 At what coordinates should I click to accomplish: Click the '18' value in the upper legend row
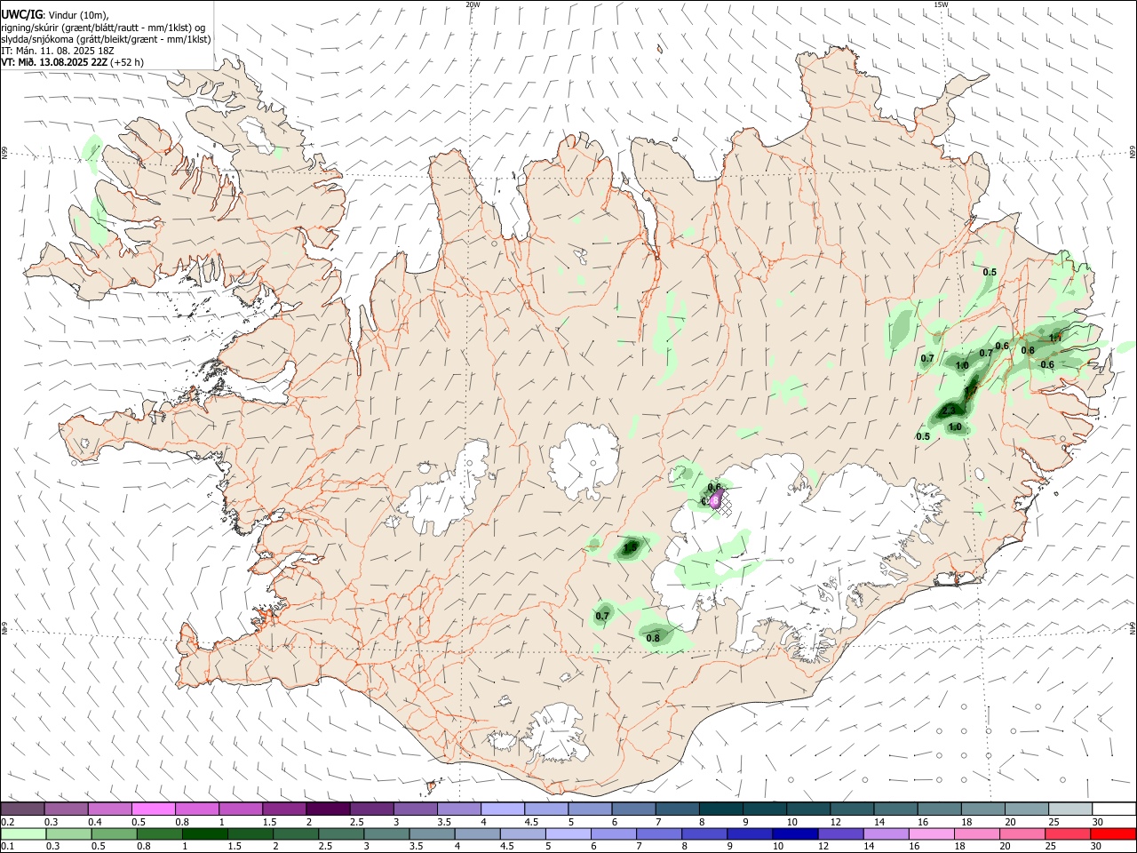pos(966,822)
